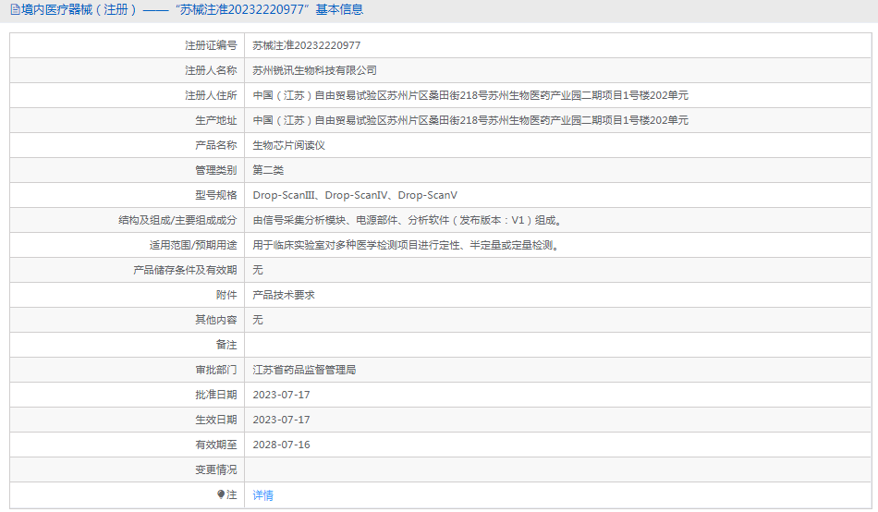Viewport: 878px width, 512px height.
Task: Select model text Drop-ScanIII、Drop-ScanIV、Drop-ScanV
Action: point(355,195)
